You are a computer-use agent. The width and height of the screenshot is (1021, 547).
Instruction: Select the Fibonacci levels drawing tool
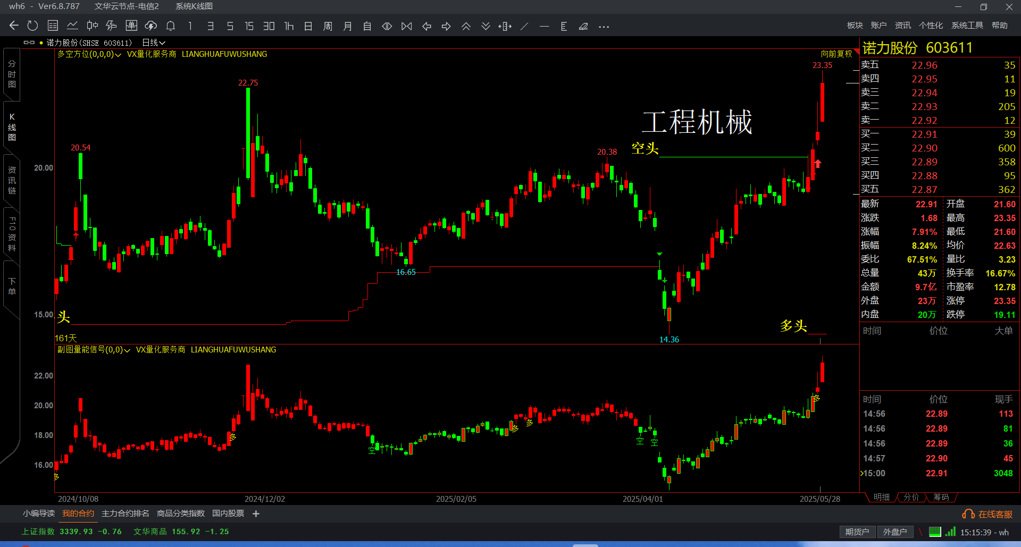pos(564,26)
